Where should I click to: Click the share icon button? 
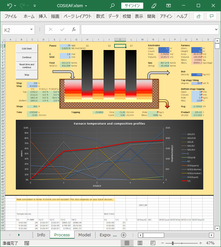(x=198, y=16)
